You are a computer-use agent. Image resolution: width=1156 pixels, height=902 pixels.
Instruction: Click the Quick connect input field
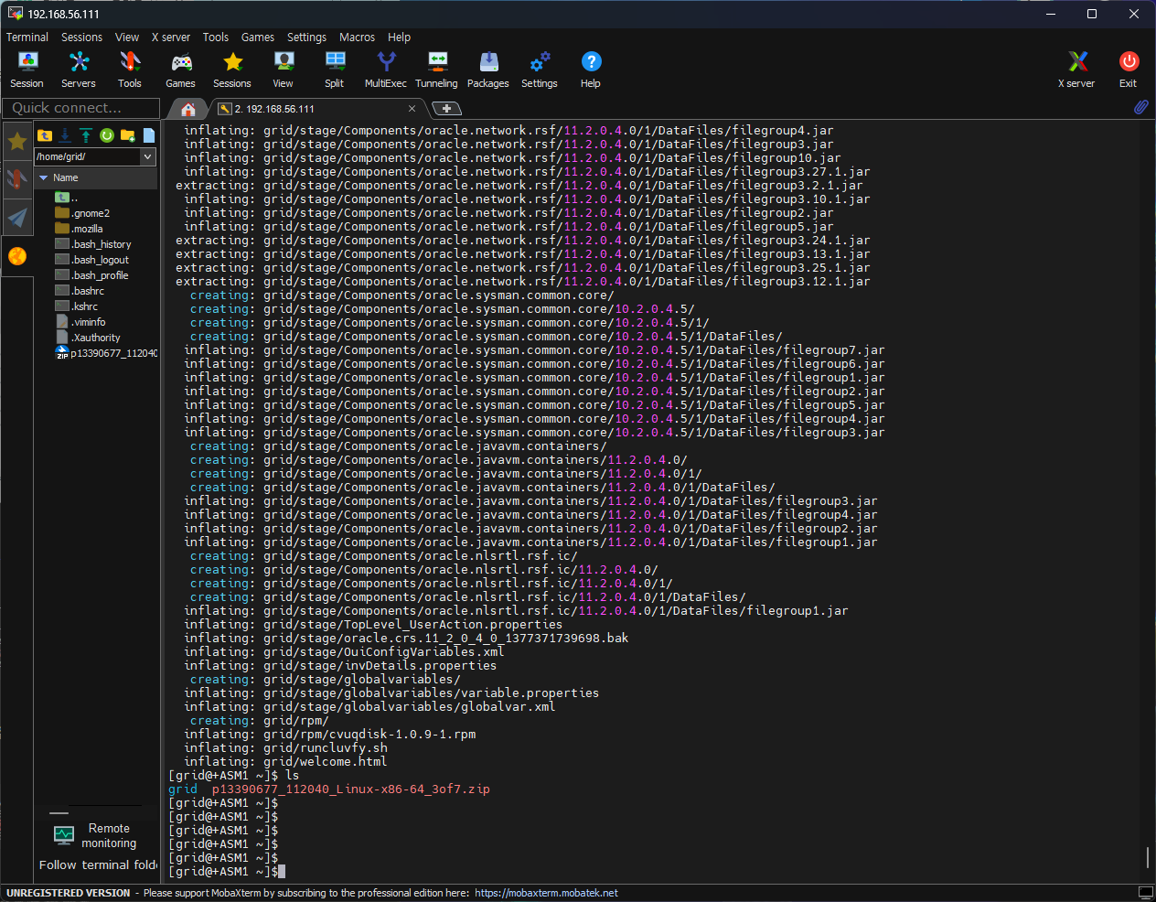click(80, 108)
